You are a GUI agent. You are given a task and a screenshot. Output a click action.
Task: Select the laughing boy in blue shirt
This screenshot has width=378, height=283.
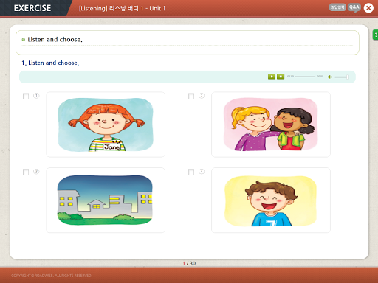point(271,200)
